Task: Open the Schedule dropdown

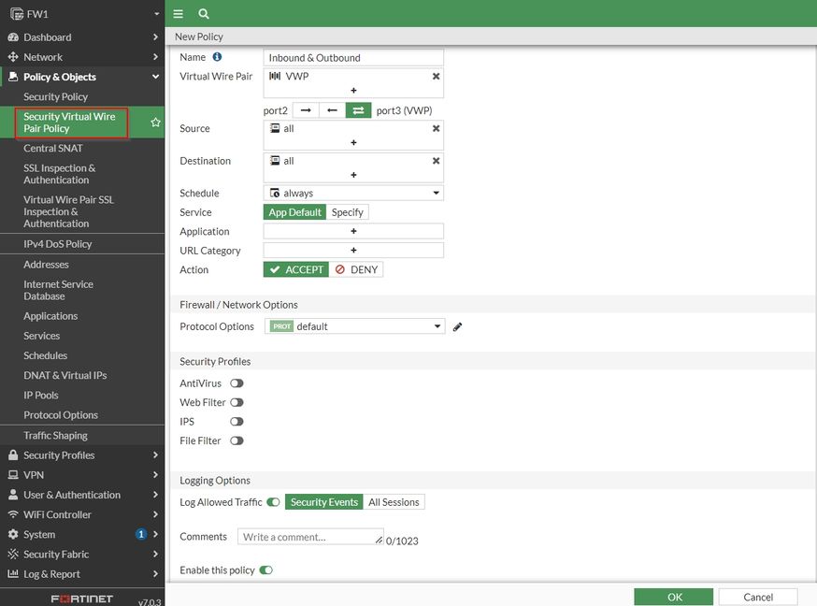Action: 353,193
